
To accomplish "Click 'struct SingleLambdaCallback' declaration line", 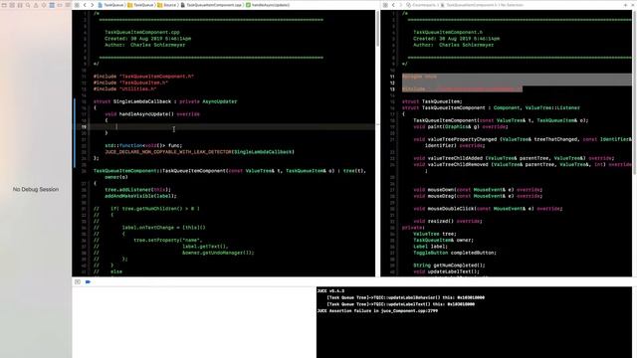I will (x=165, y=101).
